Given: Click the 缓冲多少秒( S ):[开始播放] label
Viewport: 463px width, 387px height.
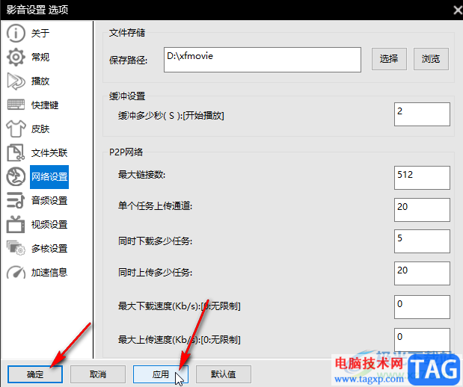Looking at the screenshot, I should (x=171, y=116).
